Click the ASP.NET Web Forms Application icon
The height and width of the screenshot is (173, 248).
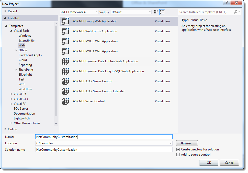[65, 31]
